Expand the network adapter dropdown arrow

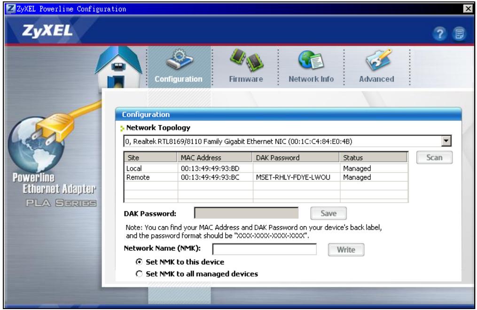click(446, 141)
